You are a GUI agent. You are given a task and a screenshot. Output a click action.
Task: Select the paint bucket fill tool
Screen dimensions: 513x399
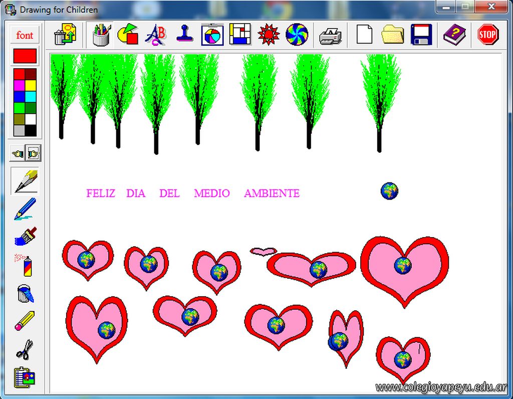coord(25,293)
